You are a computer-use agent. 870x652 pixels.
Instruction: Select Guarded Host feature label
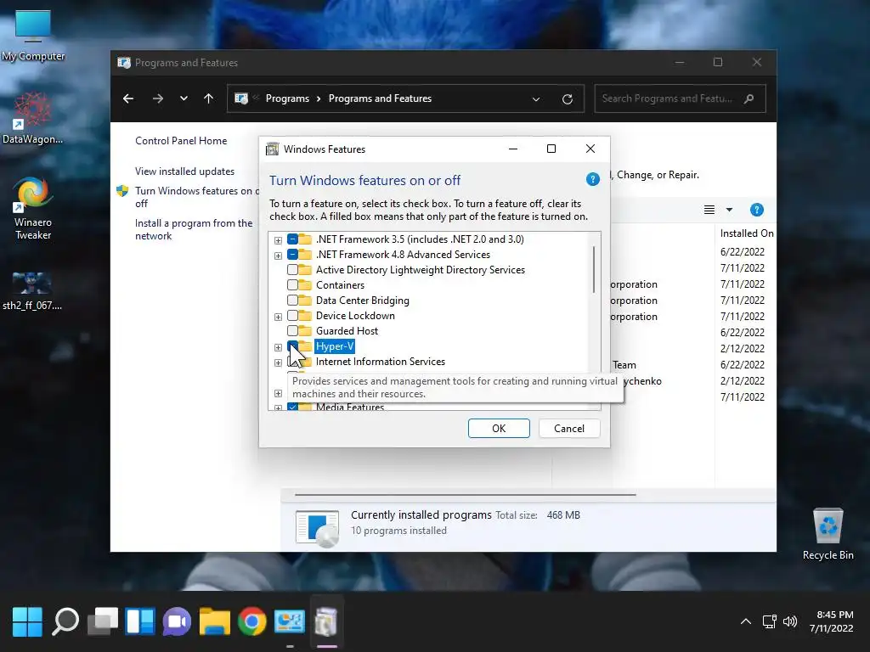(x=347, y=331)
